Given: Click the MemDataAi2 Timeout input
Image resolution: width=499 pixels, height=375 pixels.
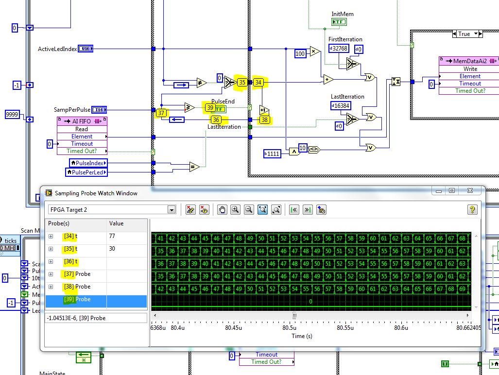Looking at the screenshot, I should [470, 84].
